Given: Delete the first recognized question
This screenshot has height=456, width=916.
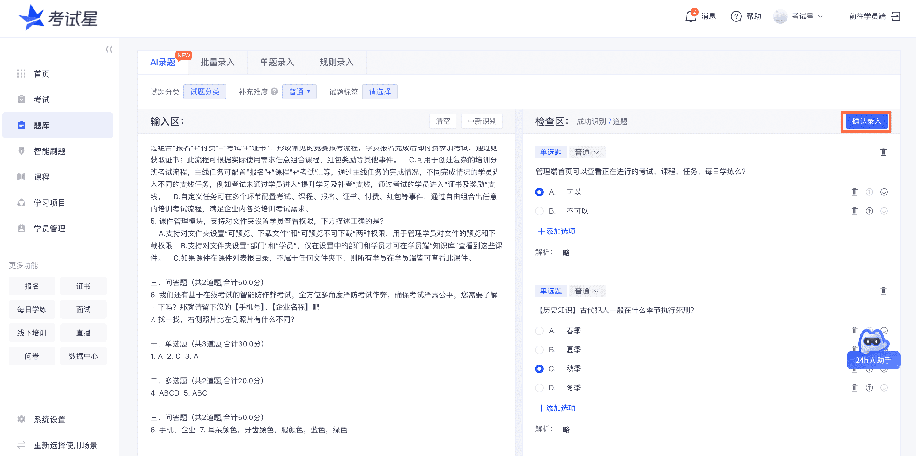Looking at the screenshot, I should click(884, 152).
